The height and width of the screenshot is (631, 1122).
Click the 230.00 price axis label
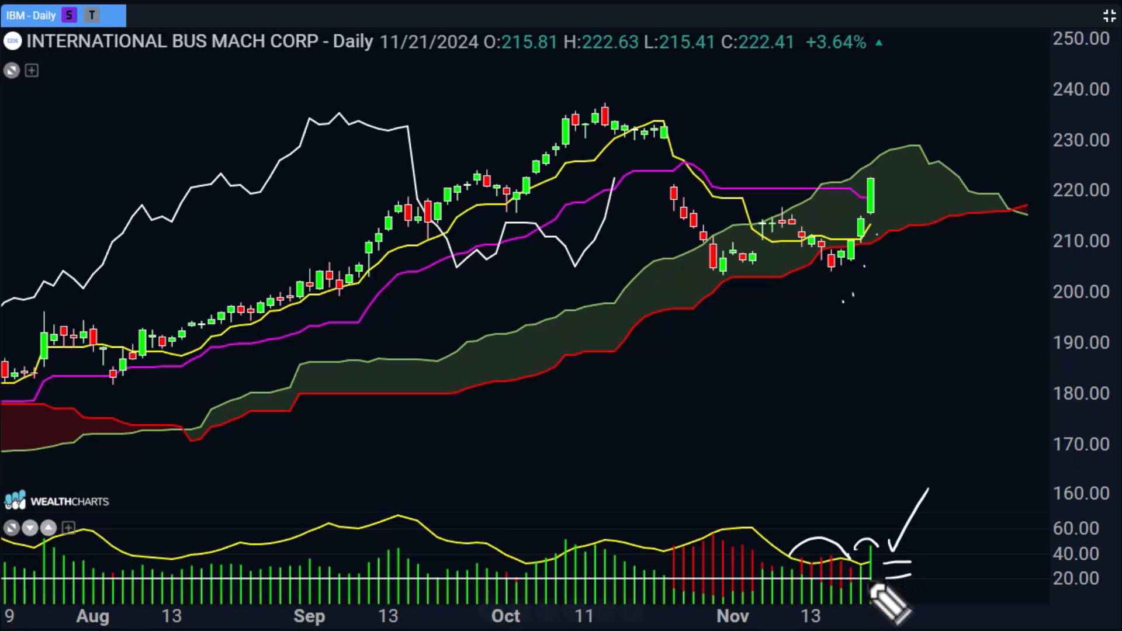click(x=1081, y=140)
